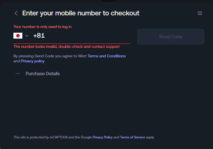Click the 'Enter your mobile number' heading
Image resolution: width=213 pixels, height=149 pixels.
point(81,13)
